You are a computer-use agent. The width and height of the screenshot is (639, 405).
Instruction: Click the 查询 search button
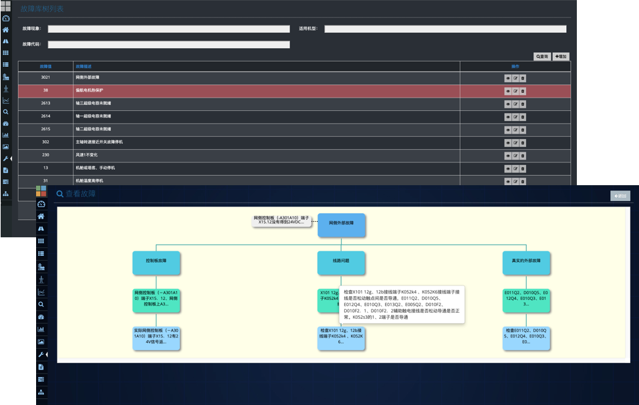[542, 57]
